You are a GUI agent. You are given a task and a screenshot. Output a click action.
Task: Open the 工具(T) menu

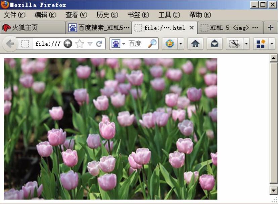point(169,15)
